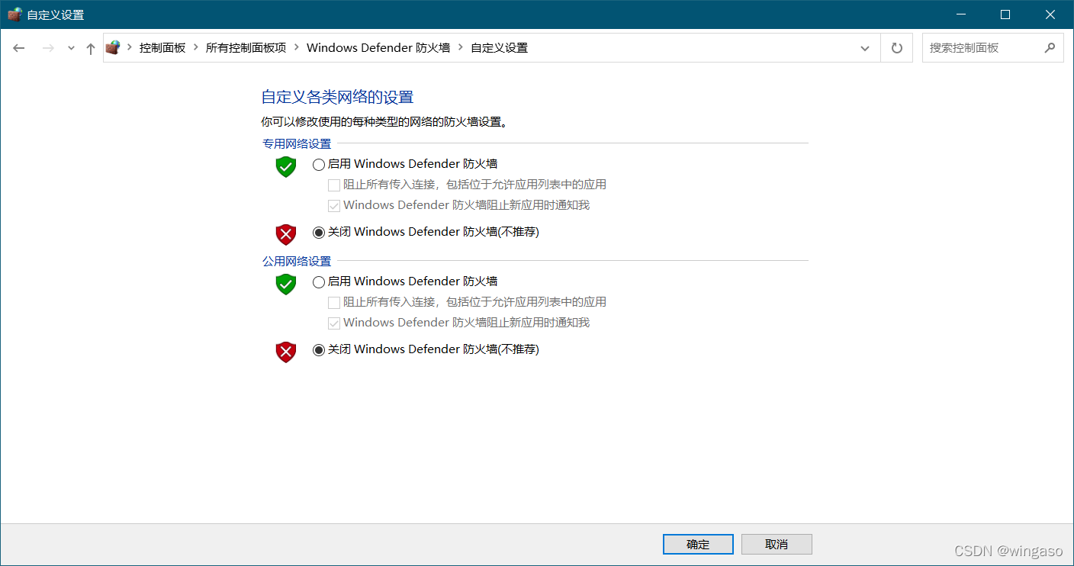Click green shield icon in 专用网络设置
Image resolution: width=1074 pixels, height=566 pixels.
286,166
